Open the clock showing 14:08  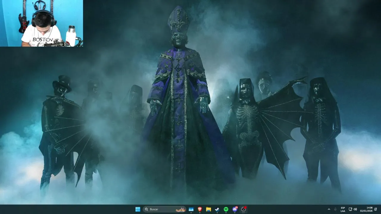pyautogui.click(x=366, y=209)
